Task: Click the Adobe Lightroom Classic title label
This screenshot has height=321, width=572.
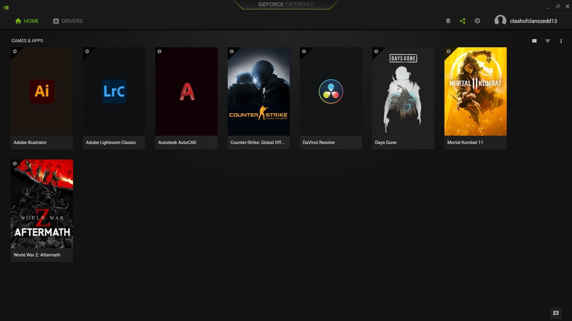Action: tap(111, 143)
